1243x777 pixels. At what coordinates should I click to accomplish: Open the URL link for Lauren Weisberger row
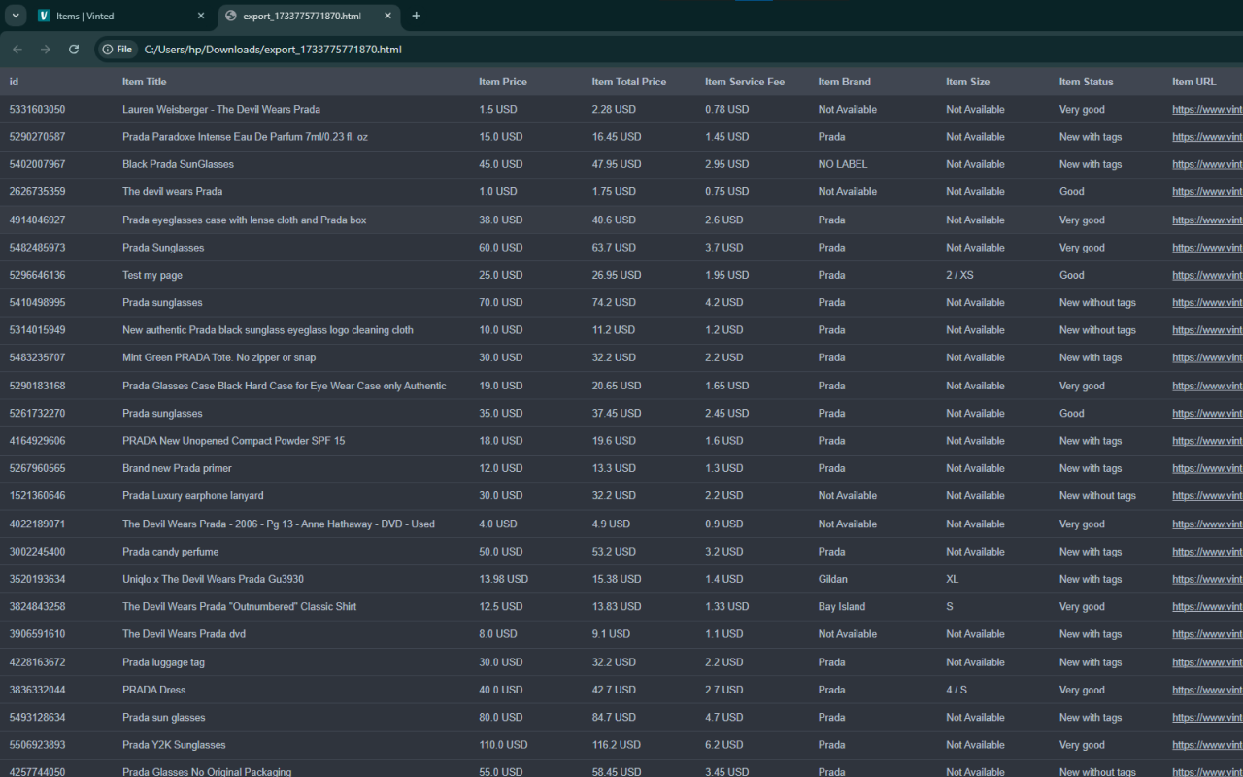click(1207, 110)
